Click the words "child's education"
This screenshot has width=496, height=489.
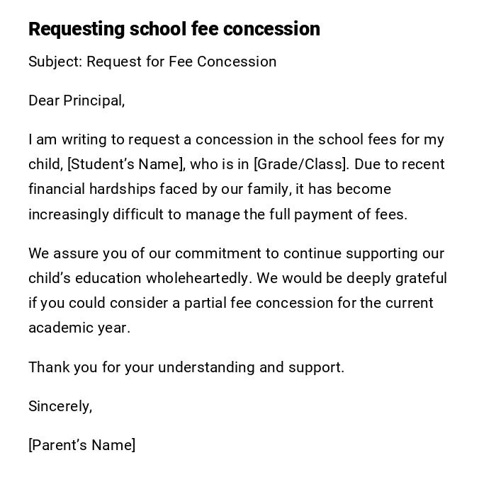(85, 278)
